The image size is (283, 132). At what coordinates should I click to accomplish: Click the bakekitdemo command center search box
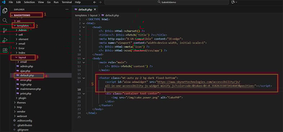[167, 3]
